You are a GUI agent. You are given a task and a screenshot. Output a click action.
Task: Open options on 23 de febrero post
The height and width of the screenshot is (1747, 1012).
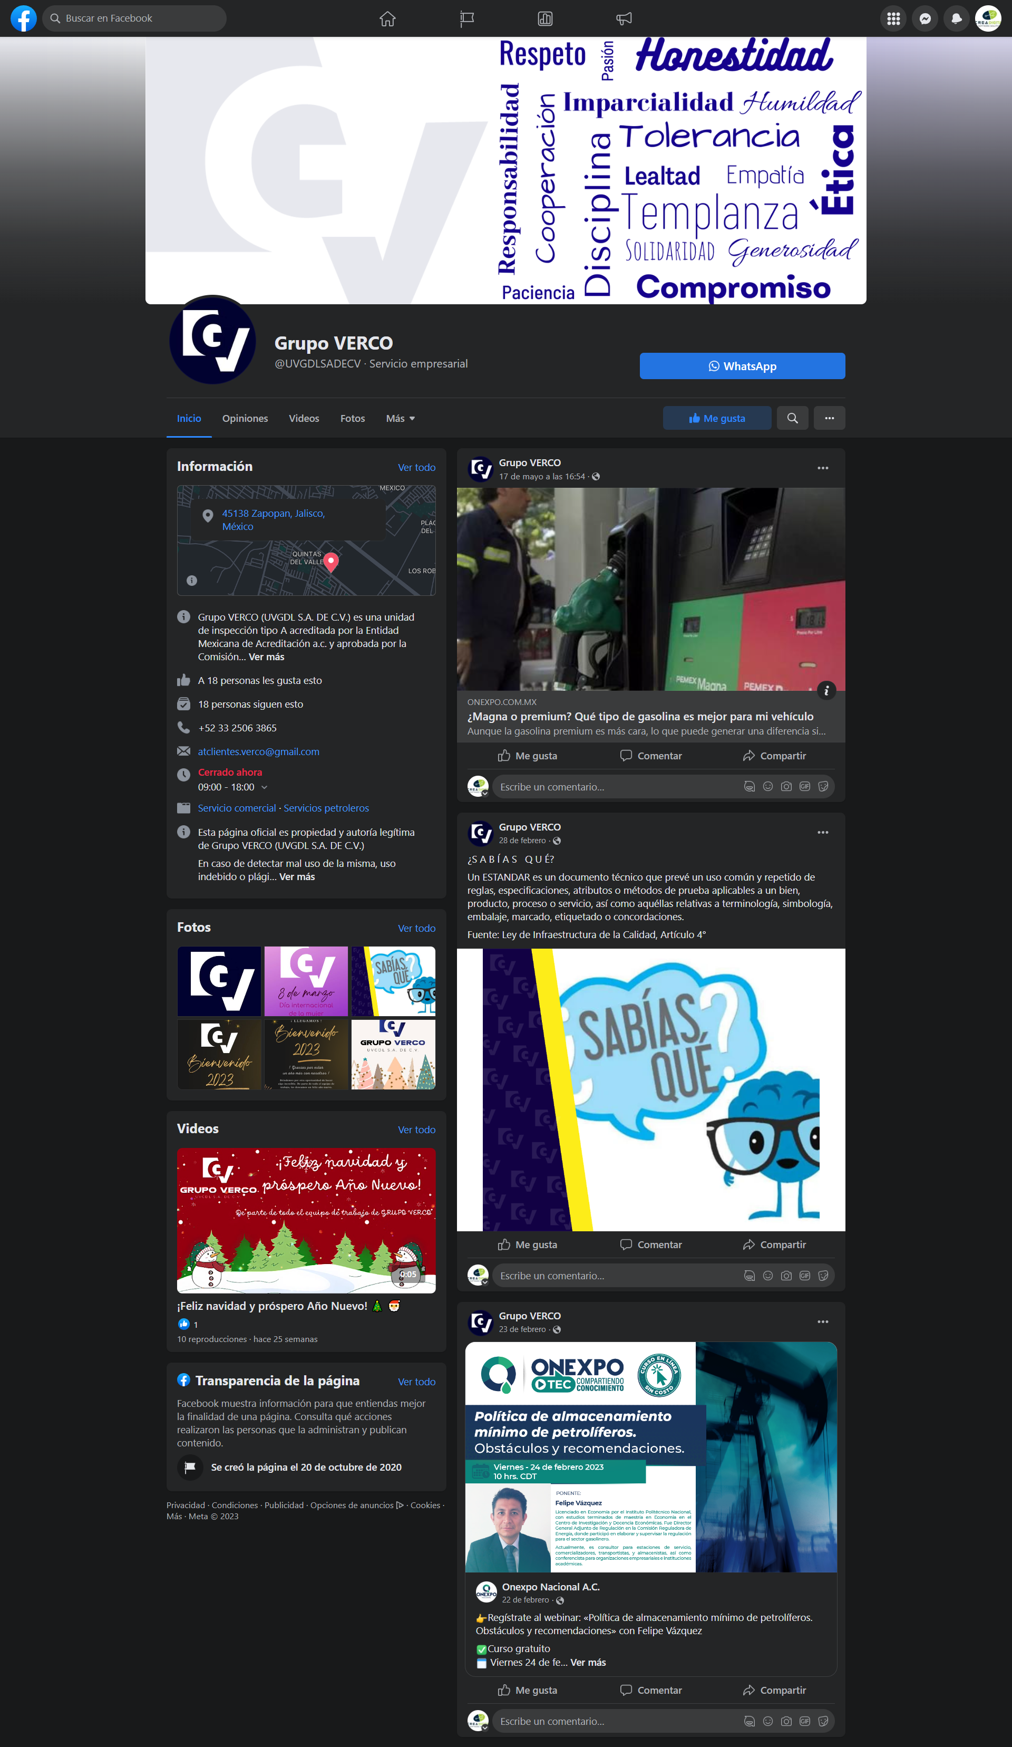tap(823, 1321)
